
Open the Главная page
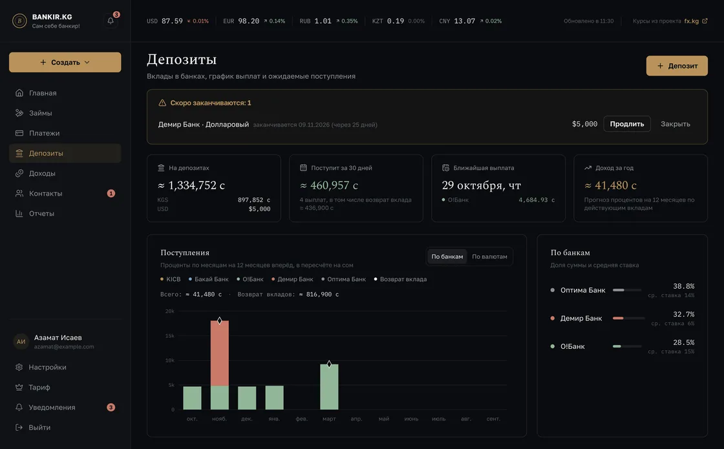pyautogui.click(x=65, y=93)
